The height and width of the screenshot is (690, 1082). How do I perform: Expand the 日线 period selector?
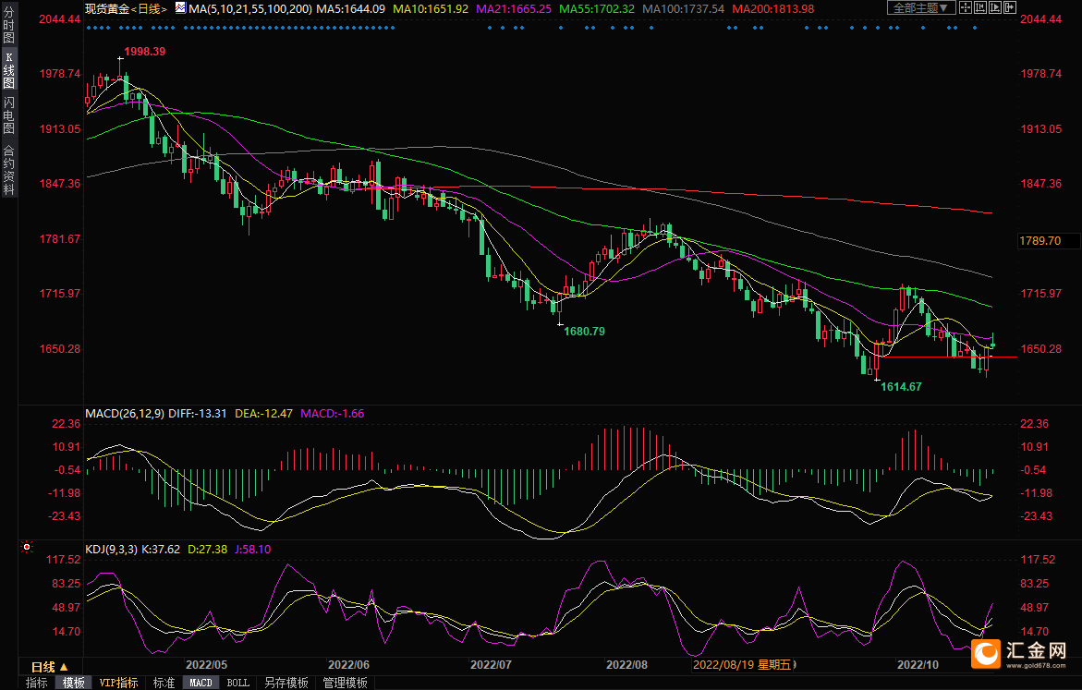(x=49, y=666)
